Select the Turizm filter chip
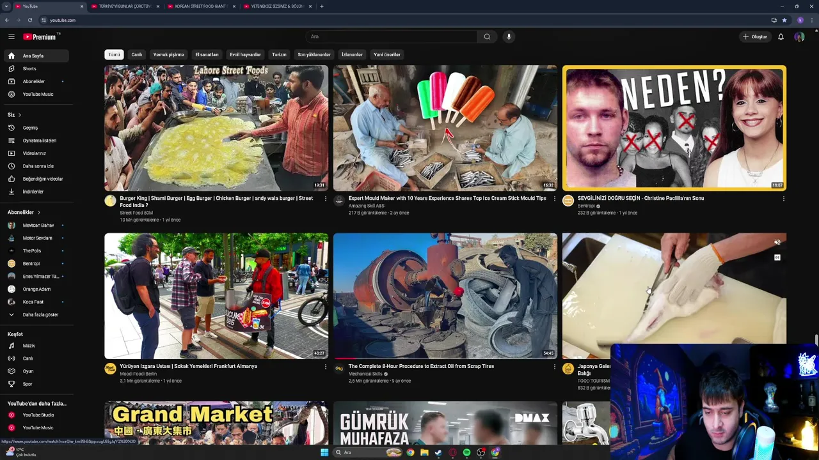Image resolution: width=819 pixels, height=460 pixels. tap(279, 55)
